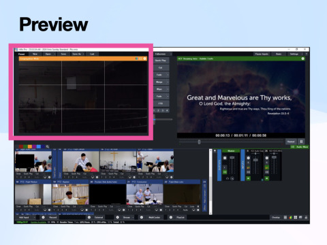Viewport: 327px width, 245px height.
Task: Click the New preset menu item
Action: coord(35,54)
